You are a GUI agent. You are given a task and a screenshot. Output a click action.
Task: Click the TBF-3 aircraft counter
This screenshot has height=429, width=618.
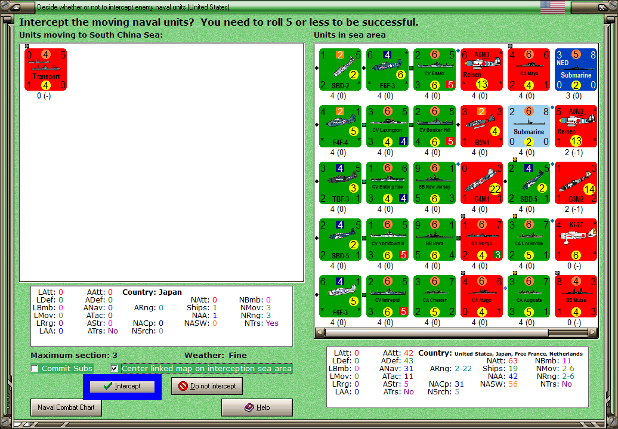pyautogui.click(x=340, y=183)
